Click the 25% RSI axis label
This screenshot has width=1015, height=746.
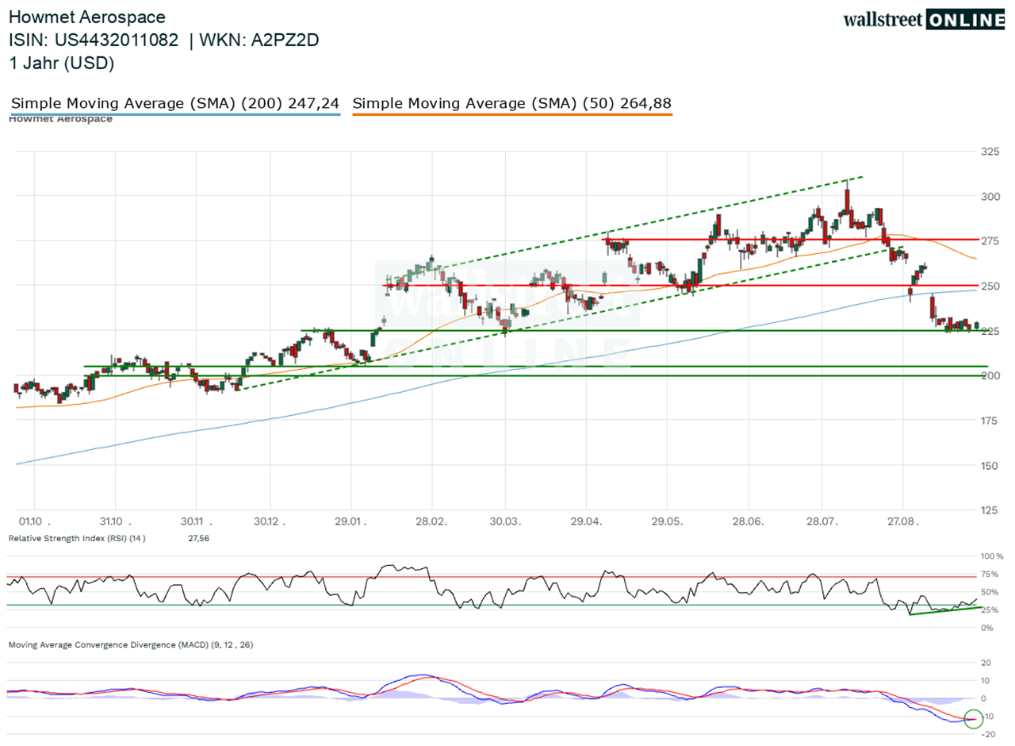(990, 610)
